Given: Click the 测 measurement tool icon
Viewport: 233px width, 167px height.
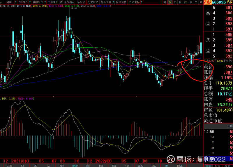Looking at the screenshot, I should pos(165,2).
